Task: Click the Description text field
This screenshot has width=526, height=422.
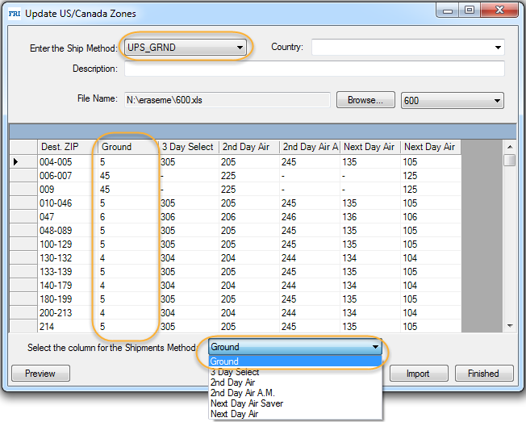Action: [313, 69]
